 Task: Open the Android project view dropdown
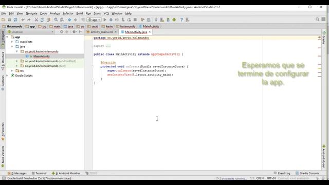(30, 32)
